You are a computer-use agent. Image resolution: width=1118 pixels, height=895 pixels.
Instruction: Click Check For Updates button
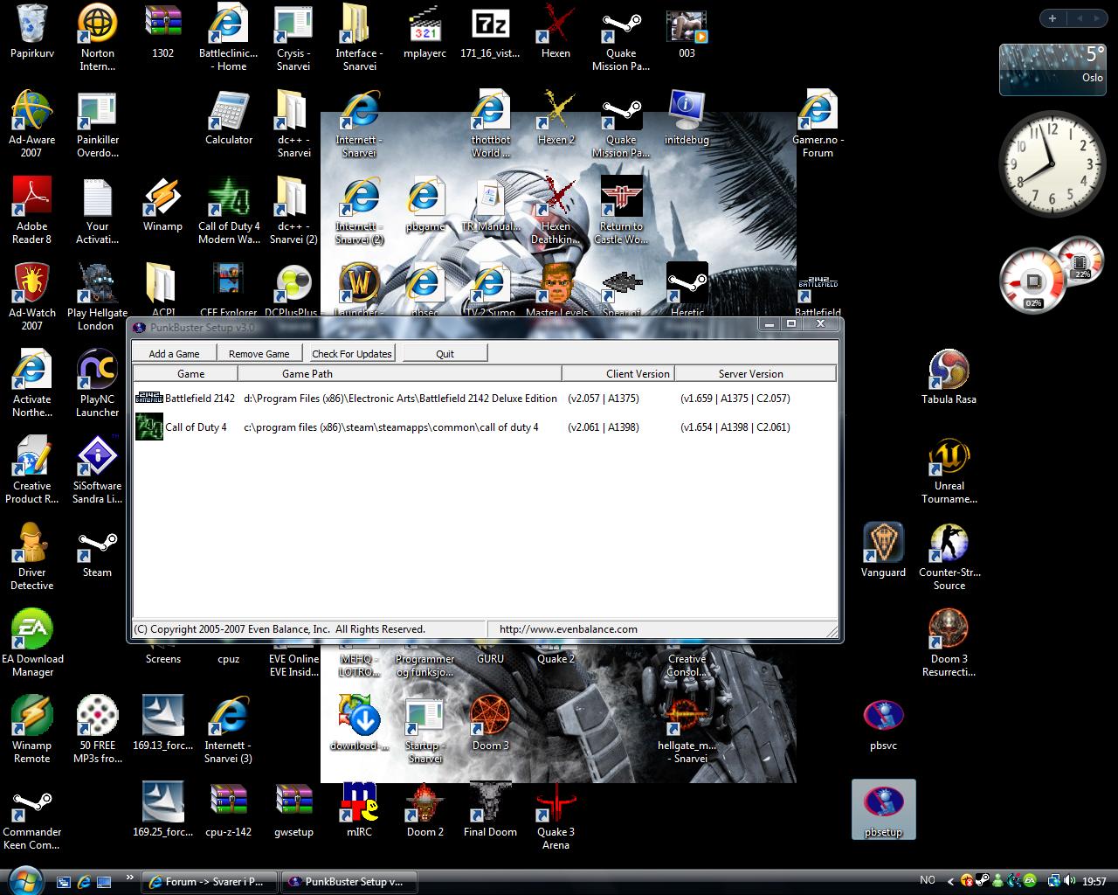coord(352,353)
